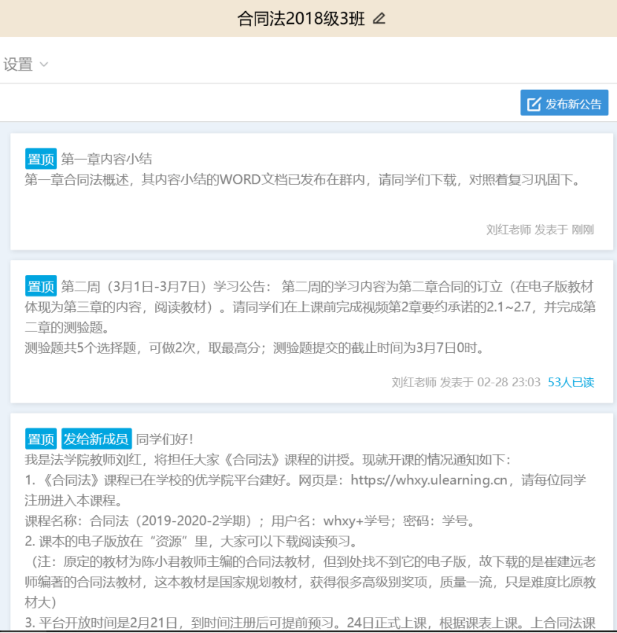Viewport: 617px width, 633px height.
Task: Click 刘红老师 发表于 02-28 23:03 text
Action: click(x=466, y=383)
